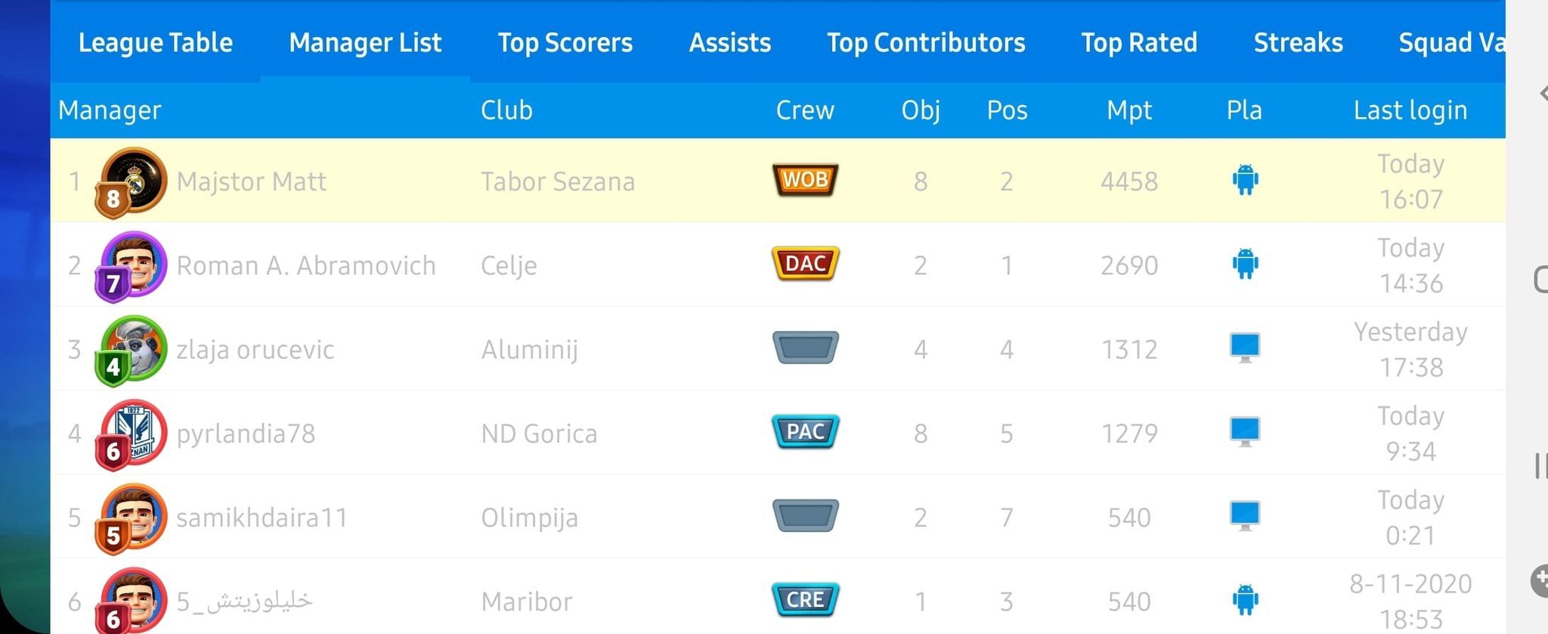
Task: Open the PAC crew badge
Action: (x=805, y=431)
